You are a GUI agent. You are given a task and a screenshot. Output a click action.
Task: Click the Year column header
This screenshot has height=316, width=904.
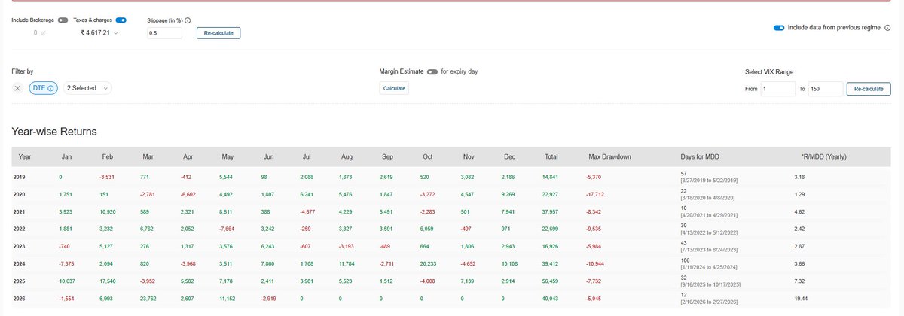click(x=25, y=157)
